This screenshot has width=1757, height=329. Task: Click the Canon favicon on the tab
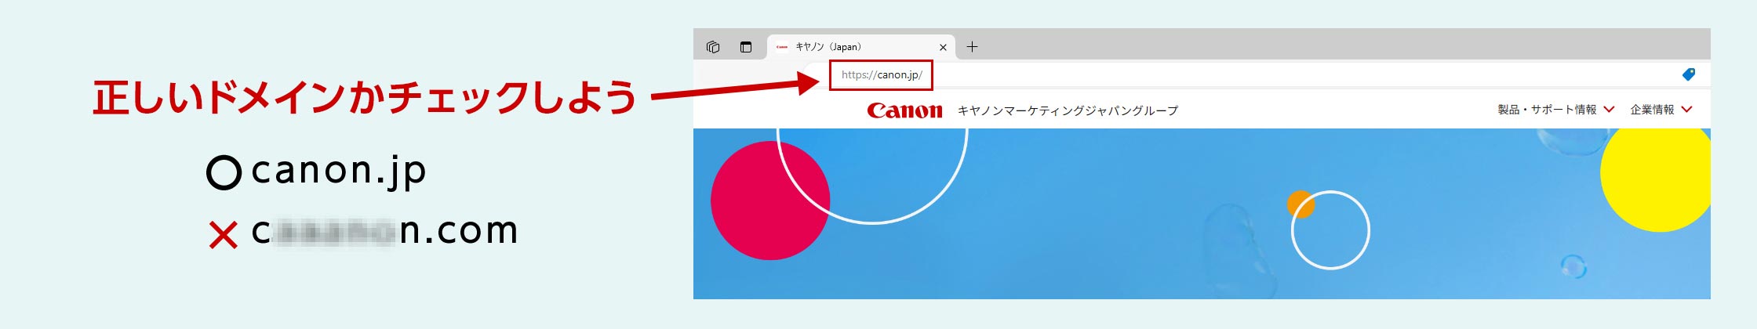pos(781,47)
